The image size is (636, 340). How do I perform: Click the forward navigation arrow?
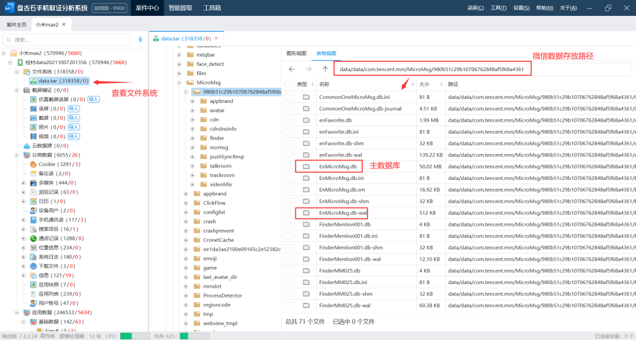pyautogui.click(x=309, y=69)
